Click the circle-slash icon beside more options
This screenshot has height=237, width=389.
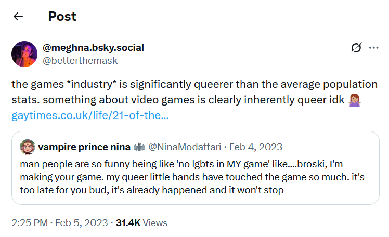(x=356, y=48)
